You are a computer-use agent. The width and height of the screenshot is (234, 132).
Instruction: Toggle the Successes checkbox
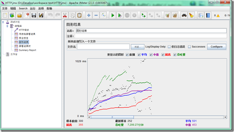[x=189, y=47]
